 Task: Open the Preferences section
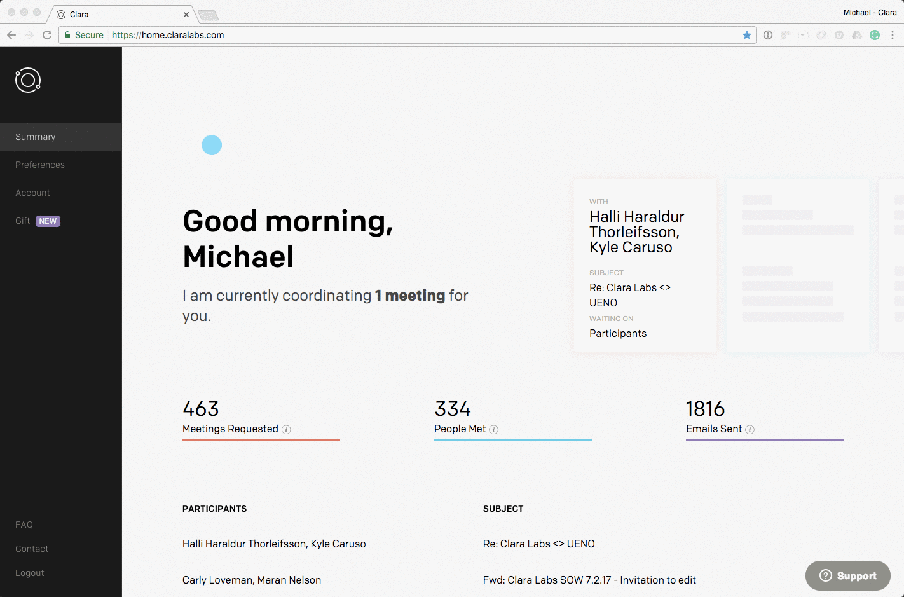pos(40,165)
